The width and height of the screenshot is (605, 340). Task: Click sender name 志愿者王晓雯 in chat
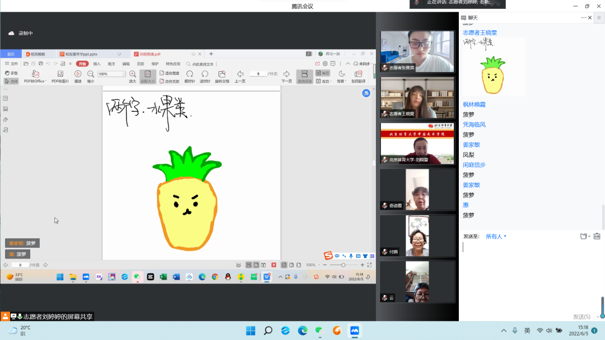tap(480, 33)
